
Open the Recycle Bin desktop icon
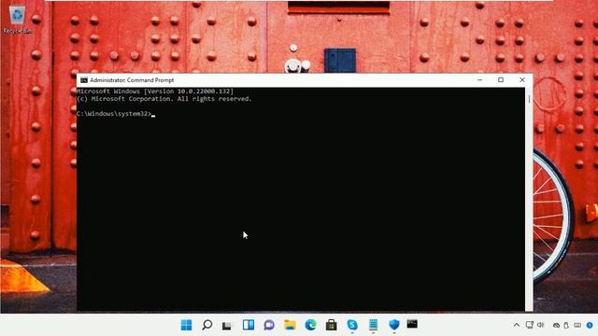pos(17,20)
